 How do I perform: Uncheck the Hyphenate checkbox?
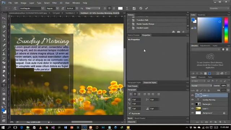130,113
